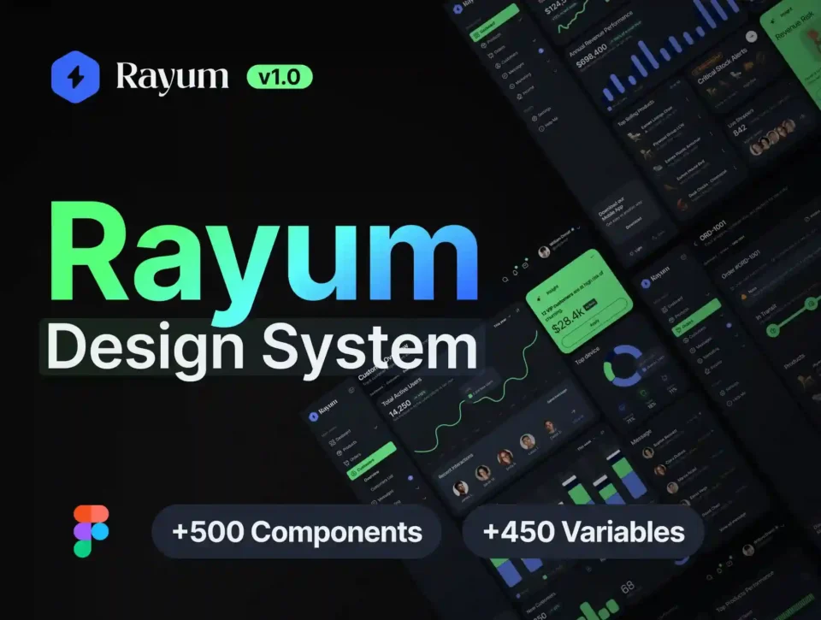The image size is (821, 620).
Task: Click the Top device donut chart
Action: [x=624, y=366]
